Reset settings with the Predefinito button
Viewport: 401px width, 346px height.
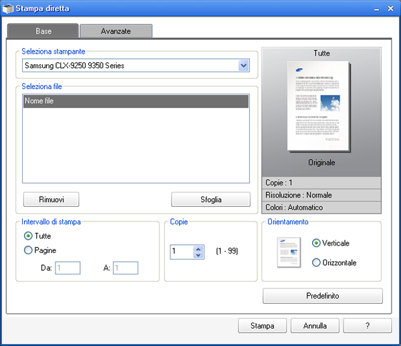coord(322,296)
